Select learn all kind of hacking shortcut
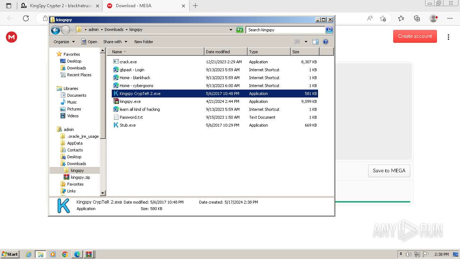 [140, 109]
